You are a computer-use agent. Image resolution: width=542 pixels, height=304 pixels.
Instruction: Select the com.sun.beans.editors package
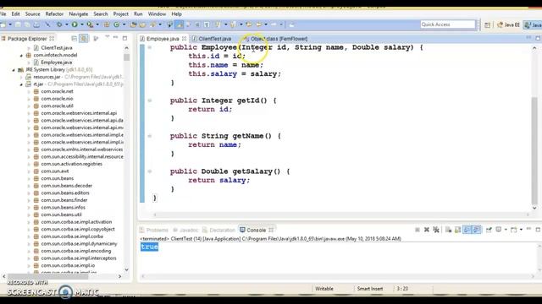pos(65,193)
